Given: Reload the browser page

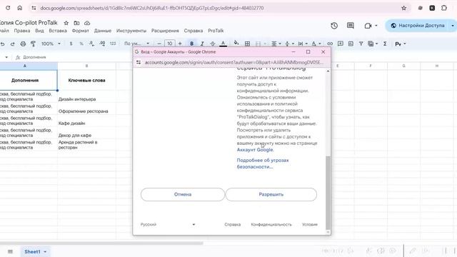Looking at the screenshot, I should (x=8, y=8).
